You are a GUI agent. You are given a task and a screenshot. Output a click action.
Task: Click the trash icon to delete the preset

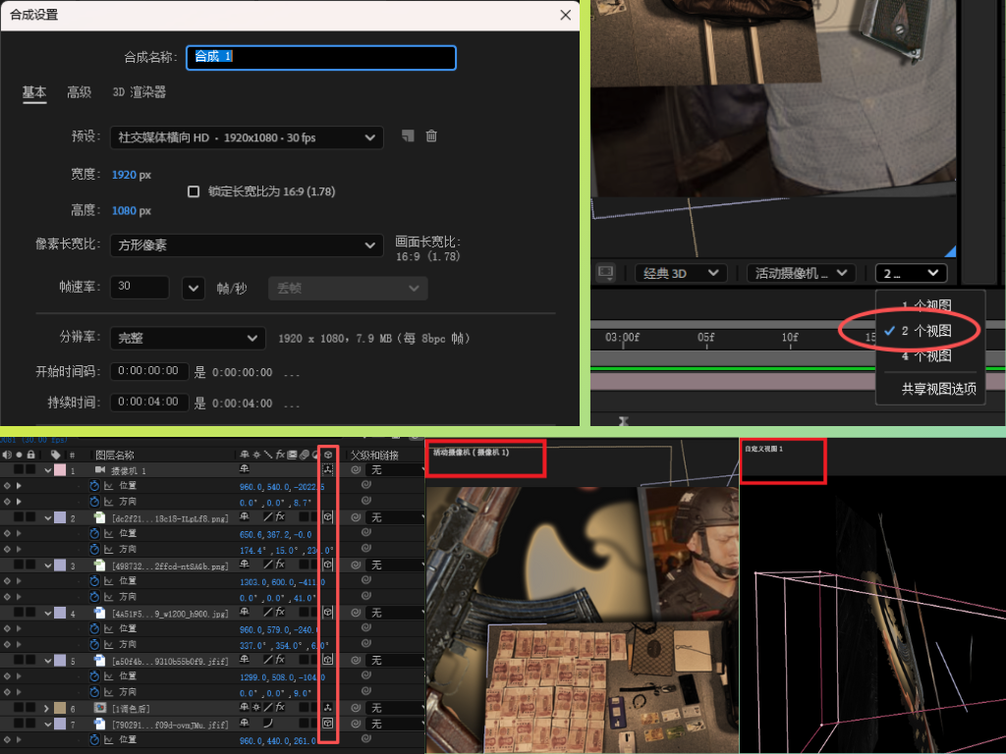[x=431, y=136]
